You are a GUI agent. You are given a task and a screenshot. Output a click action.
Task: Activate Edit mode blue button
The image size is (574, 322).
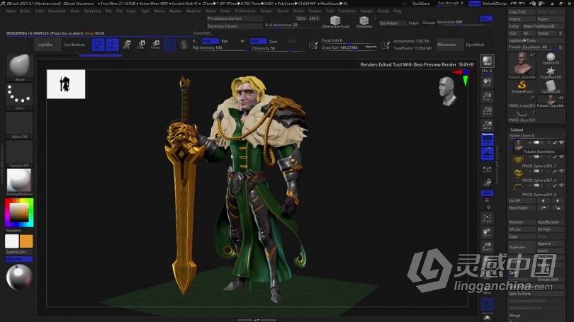point(98,45)
